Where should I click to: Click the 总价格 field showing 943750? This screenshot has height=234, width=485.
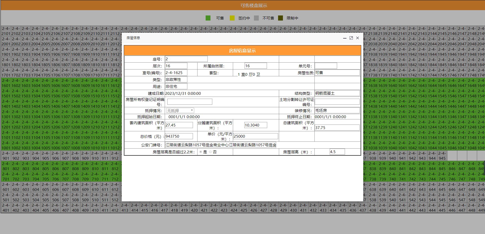pos(179,136)
